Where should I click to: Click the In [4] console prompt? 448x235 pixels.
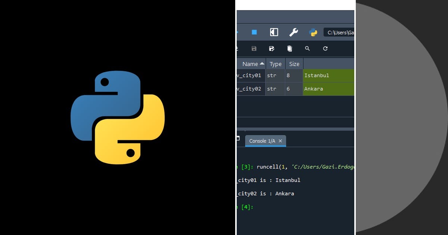(245, 207)
